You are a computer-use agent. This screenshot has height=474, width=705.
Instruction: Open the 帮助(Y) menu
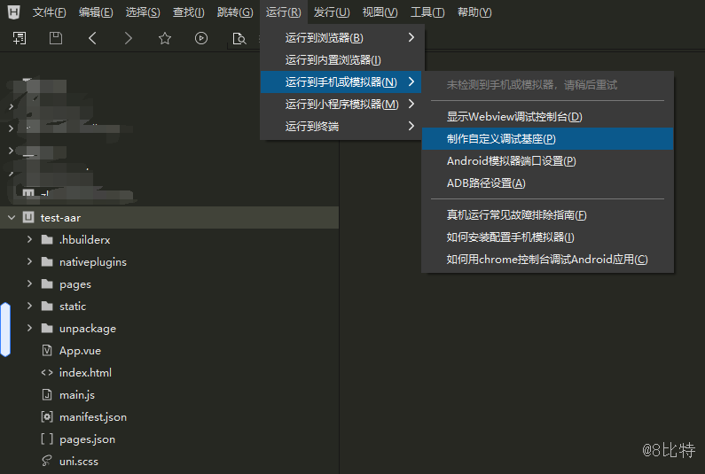474,12
